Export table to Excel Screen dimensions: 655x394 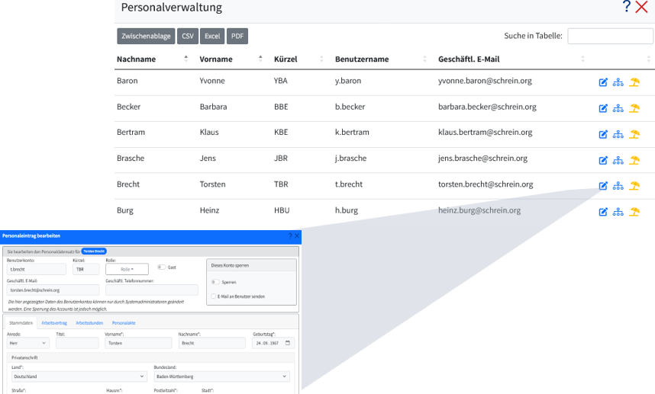click(x=212, y=36)
